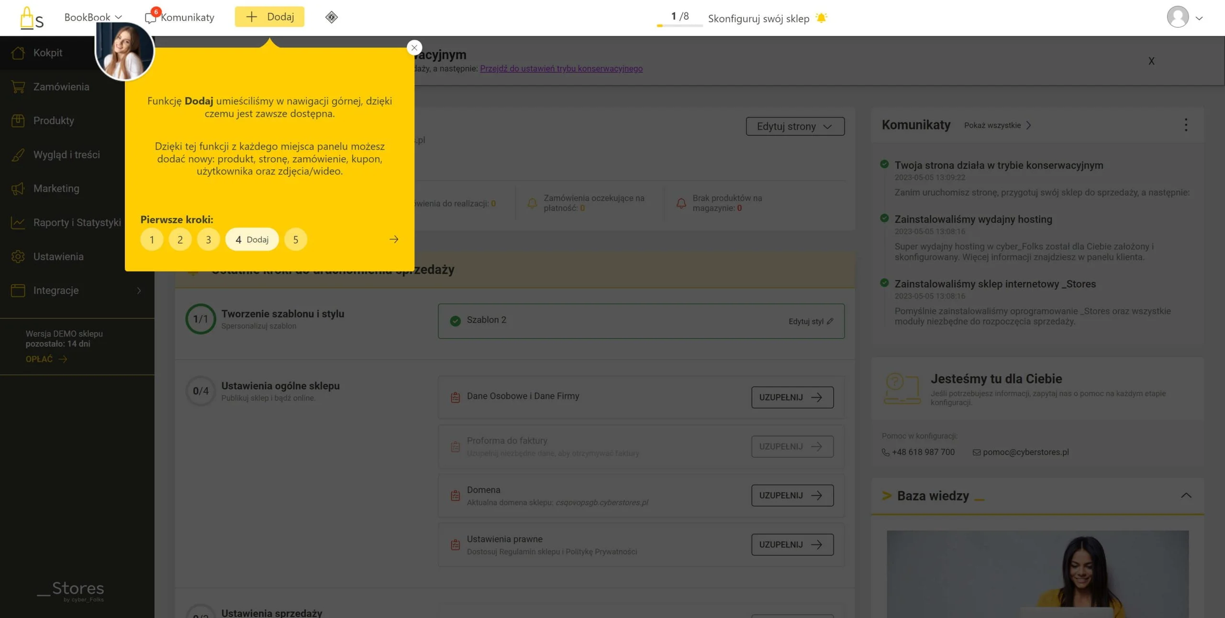Open the Baza wiedzy video thumbnail

point(1037,574)
